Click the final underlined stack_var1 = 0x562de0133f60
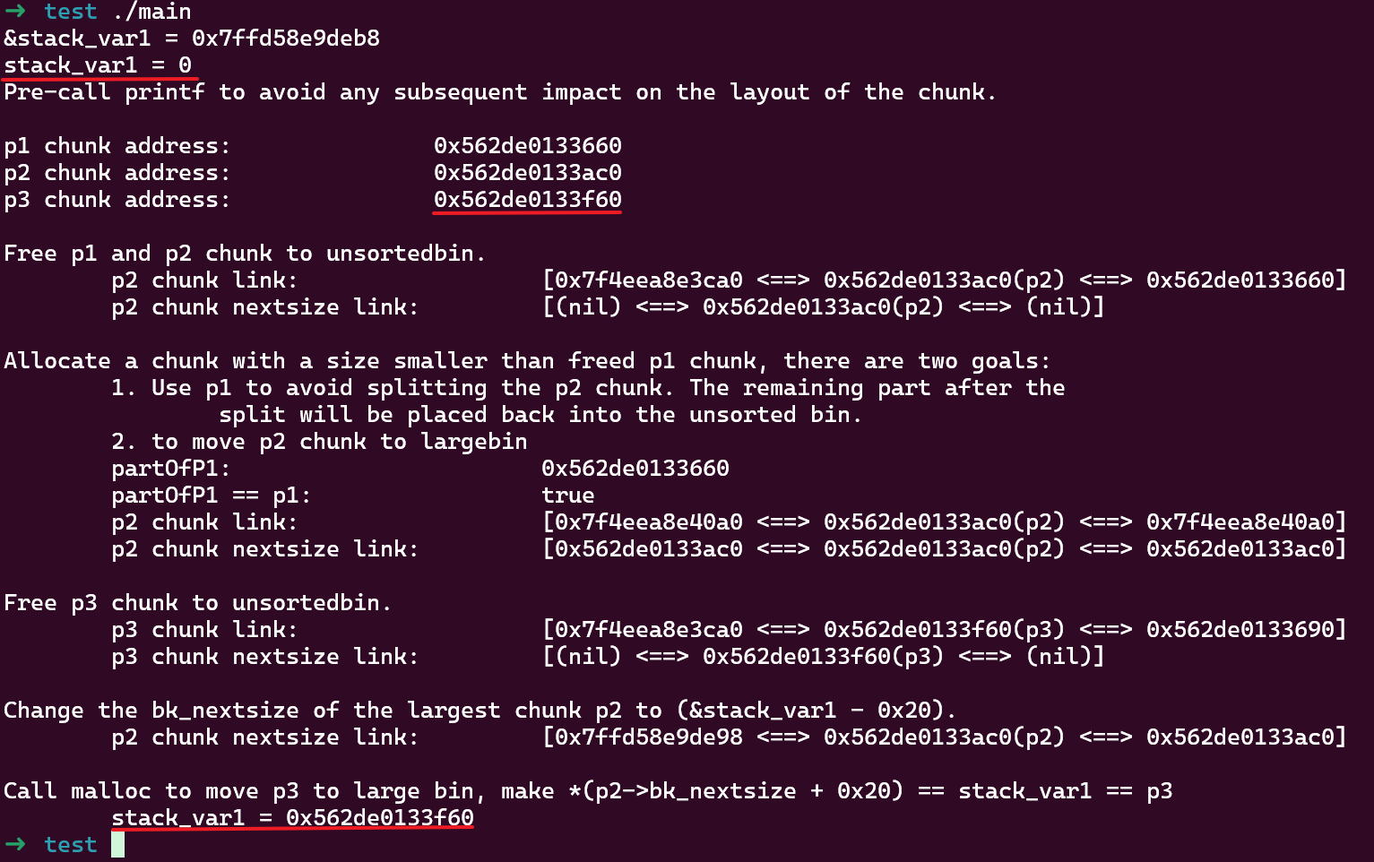 coord(292,817)
